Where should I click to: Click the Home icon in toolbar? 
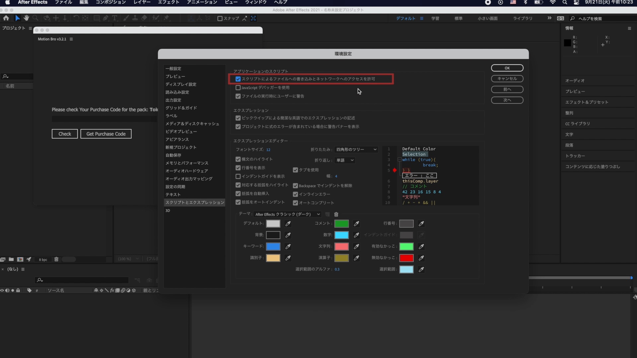(6, 18)
